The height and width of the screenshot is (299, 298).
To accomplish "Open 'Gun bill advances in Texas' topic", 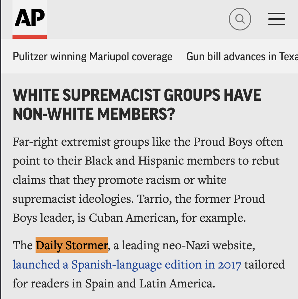I will (x=242, y=57).
